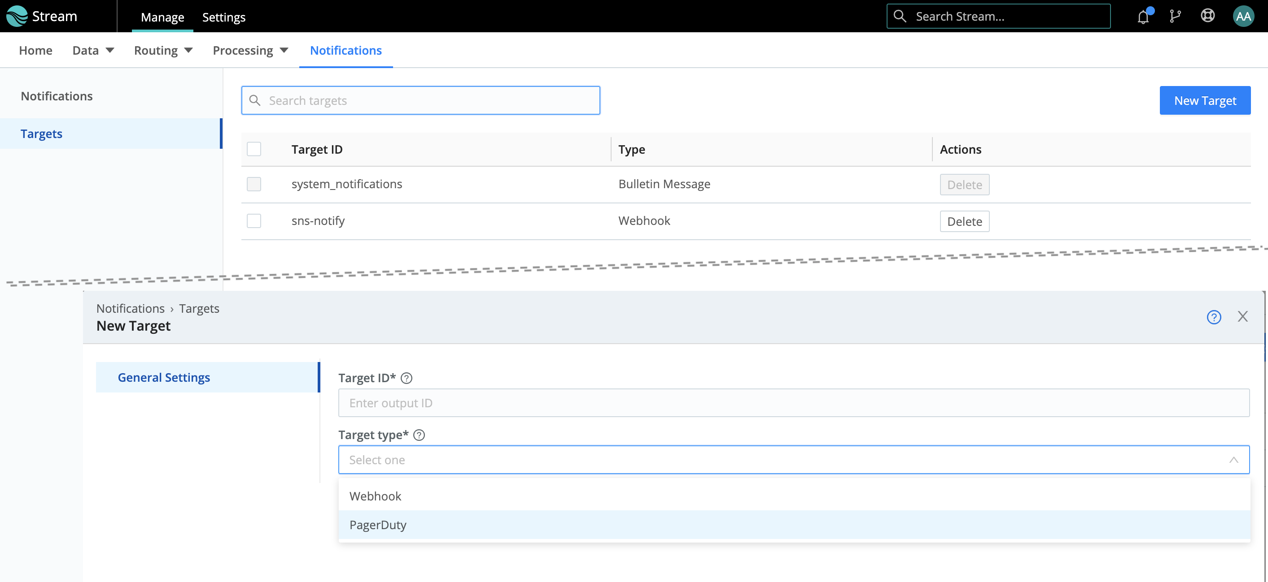
Task: Click the Bulletin Message type cell
Action: [x=664, y=184]
